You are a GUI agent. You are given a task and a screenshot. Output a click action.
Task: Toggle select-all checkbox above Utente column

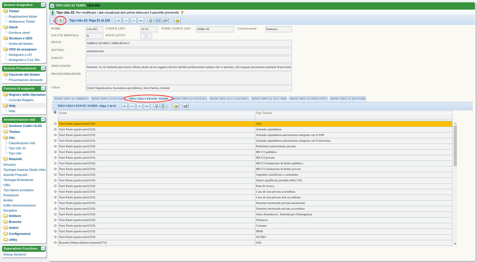(55, 112)
